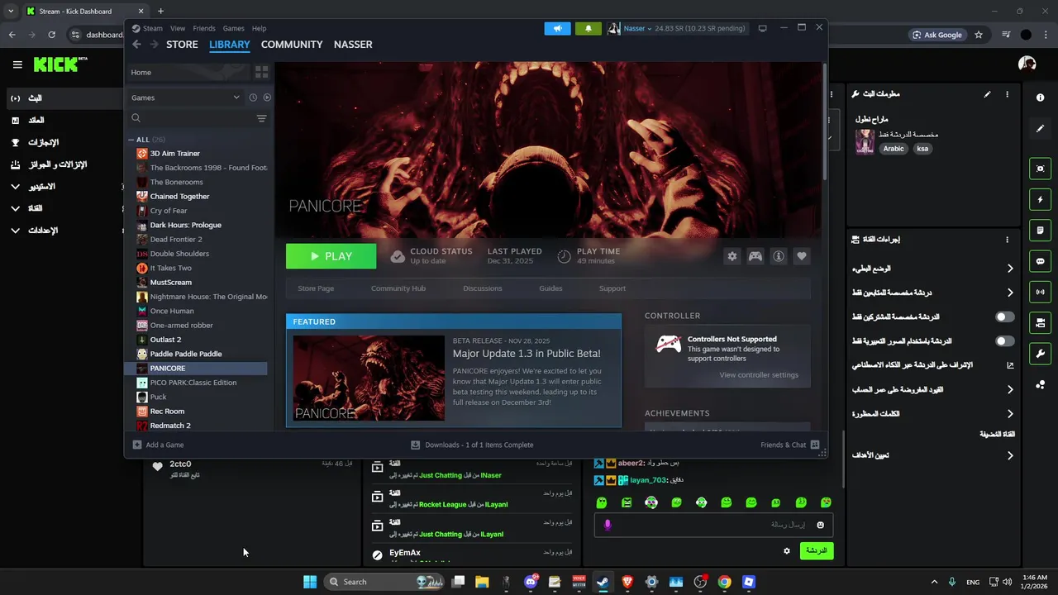Open Discord from the taskbar
1058x595 pixels.
click(531, 582)
